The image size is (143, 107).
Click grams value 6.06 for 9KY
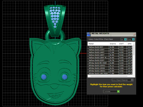coord(112,47)
